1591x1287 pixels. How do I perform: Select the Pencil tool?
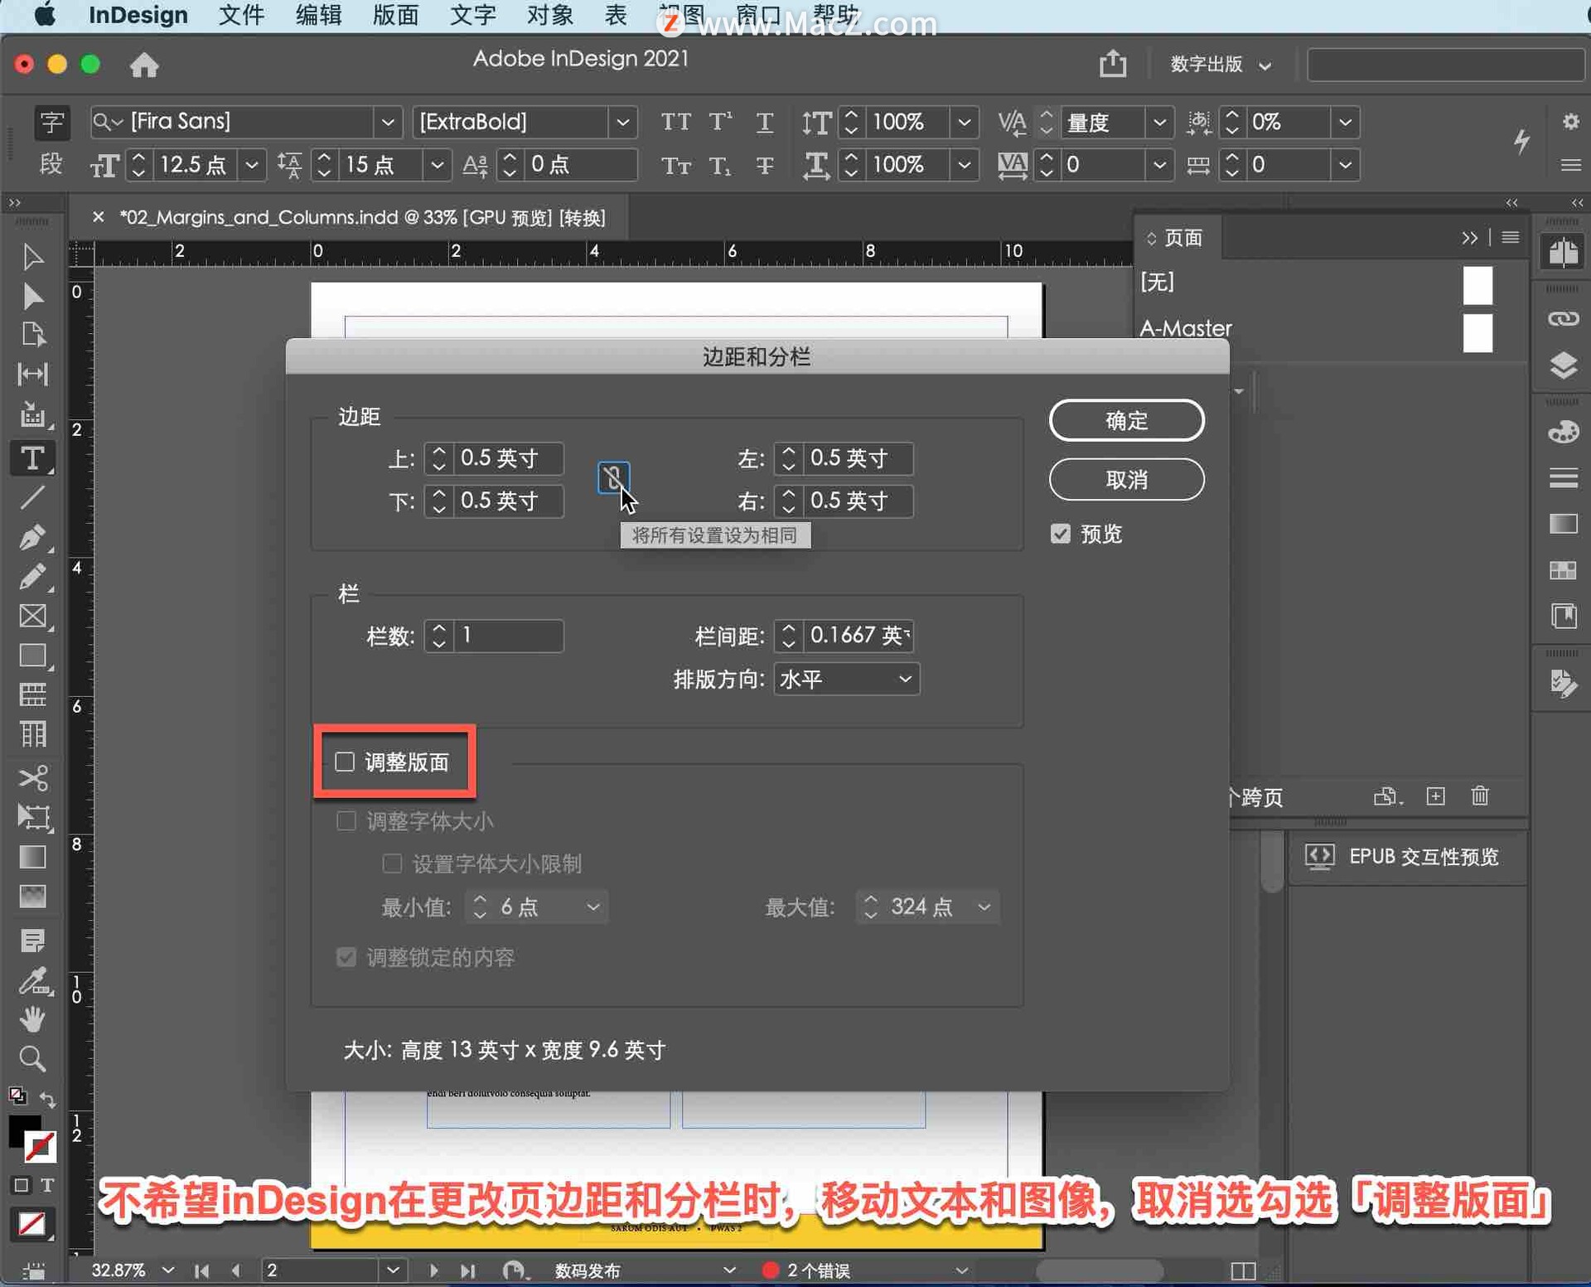point(32,576)
